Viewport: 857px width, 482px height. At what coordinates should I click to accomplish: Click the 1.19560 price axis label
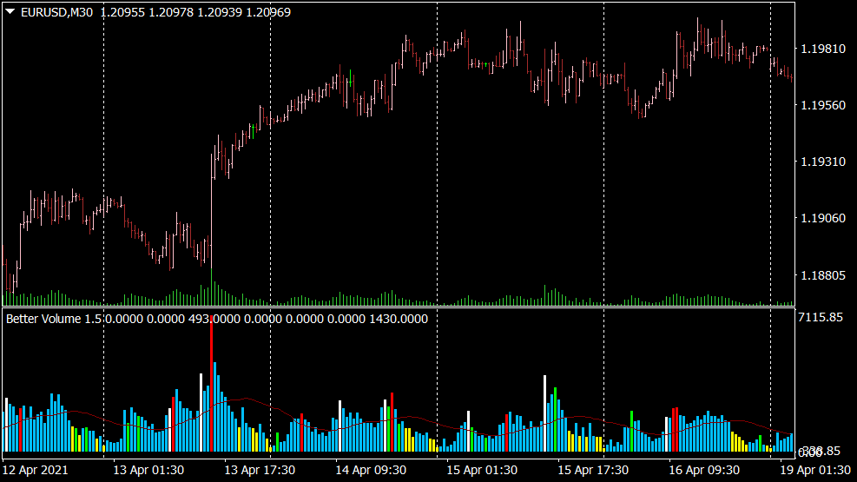point(821,105)
